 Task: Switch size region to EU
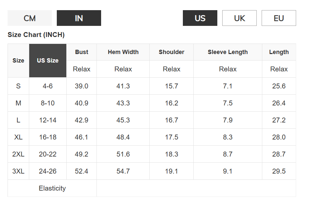(x=279, y=18)
